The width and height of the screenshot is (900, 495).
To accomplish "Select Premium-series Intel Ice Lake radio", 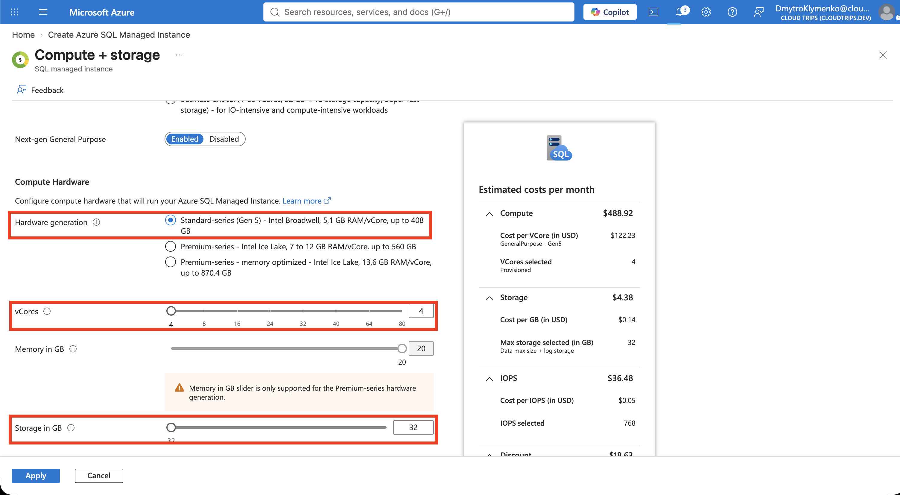I will [x=171, y=246].
